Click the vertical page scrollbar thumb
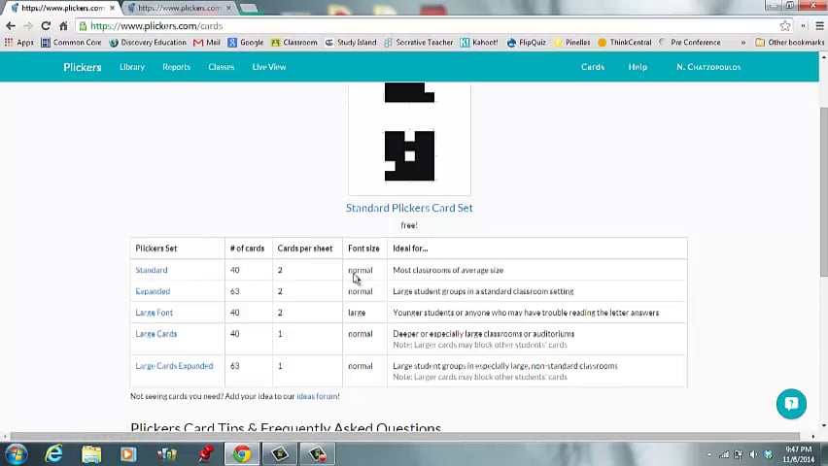 (824, 190)
